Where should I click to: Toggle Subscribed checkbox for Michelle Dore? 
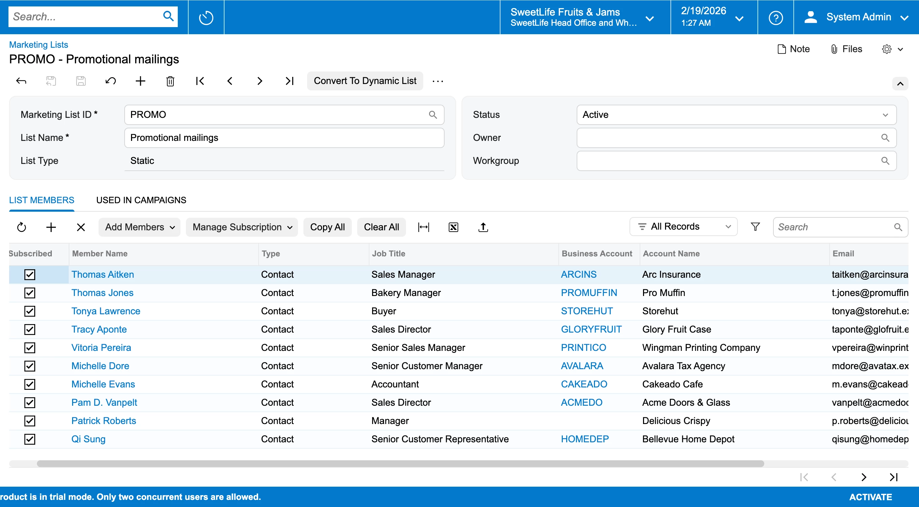pos(29,366)
